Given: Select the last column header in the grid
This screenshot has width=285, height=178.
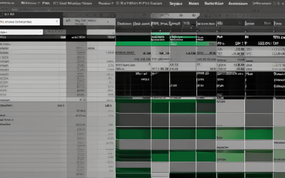Looking at the screenshot, I should click(x=278, y=23).
